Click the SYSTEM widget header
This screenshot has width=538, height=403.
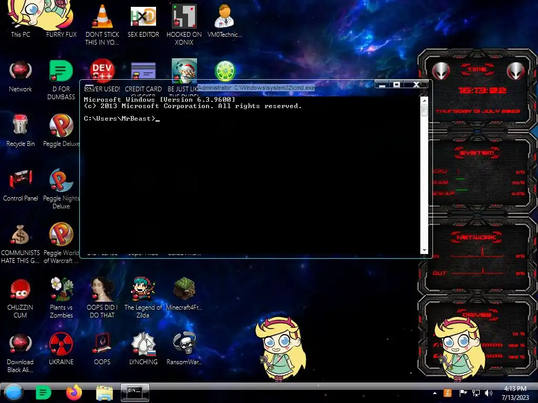(477, 153)
